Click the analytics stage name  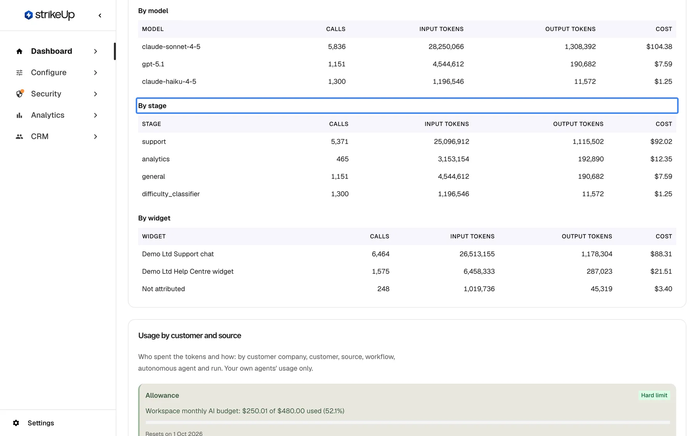coord(155,159)
